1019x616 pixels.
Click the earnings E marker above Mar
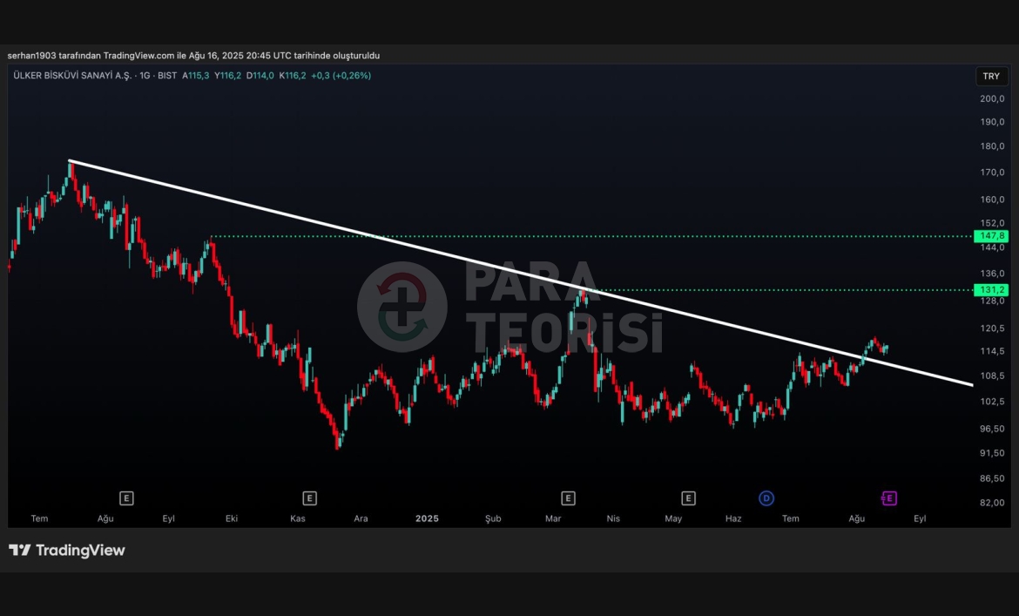(x=568, y=498)
